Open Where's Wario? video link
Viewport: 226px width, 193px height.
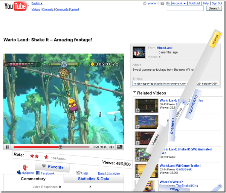171,182
